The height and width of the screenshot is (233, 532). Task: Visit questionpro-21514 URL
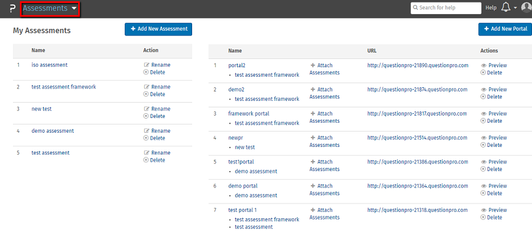tap(417, 137)
